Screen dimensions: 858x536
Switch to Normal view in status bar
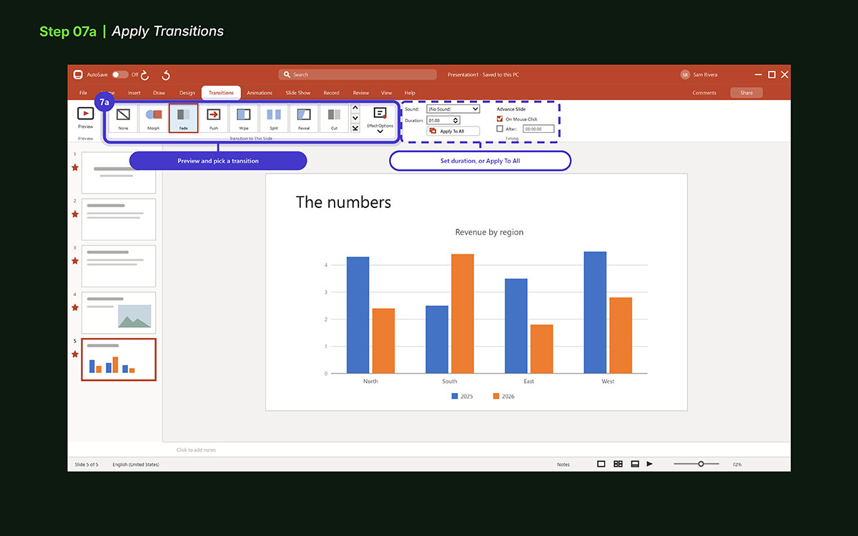(601, 464)
